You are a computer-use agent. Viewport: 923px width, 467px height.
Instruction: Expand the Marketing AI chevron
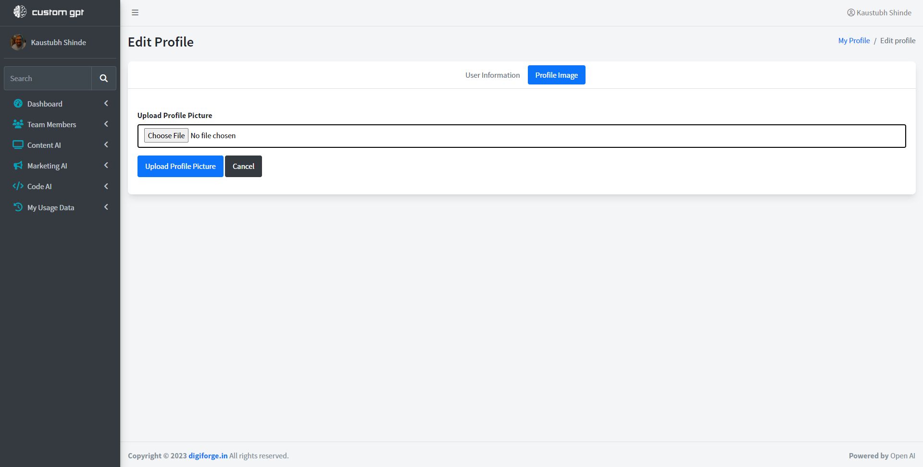(x=106, y=165)
